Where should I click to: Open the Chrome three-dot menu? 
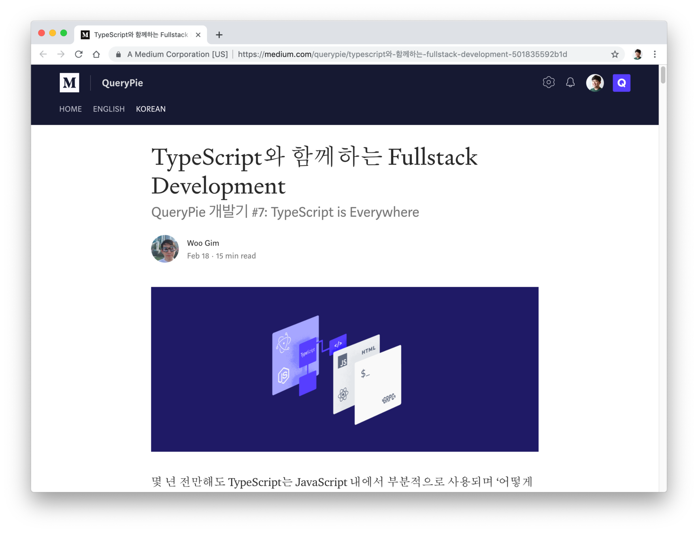(655, 54)
